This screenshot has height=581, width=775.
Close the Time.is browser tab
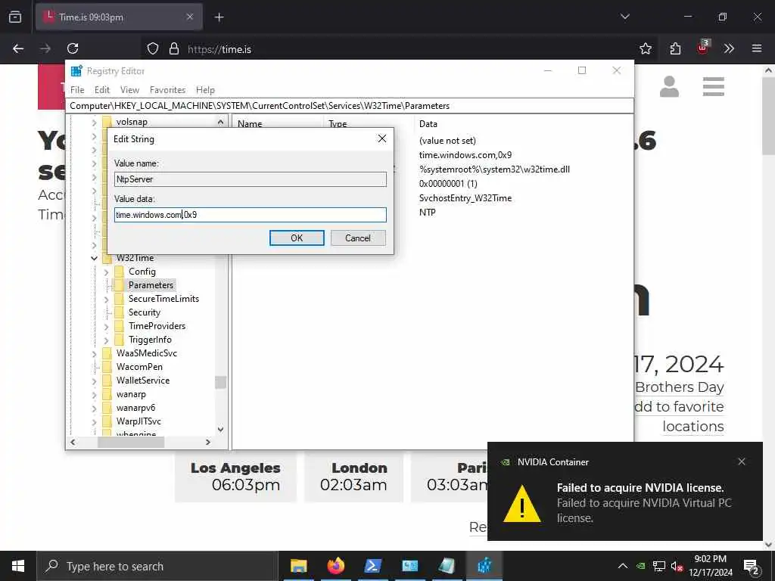pyautogui.click(x=190, y=17)
